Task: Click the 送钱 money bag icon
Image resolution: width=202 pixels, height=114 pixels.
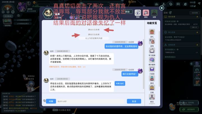Action: (x=152, y=41)
